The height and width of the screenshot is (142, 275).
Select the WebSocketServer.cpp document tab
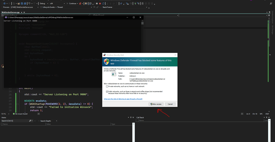click(10, 12)
